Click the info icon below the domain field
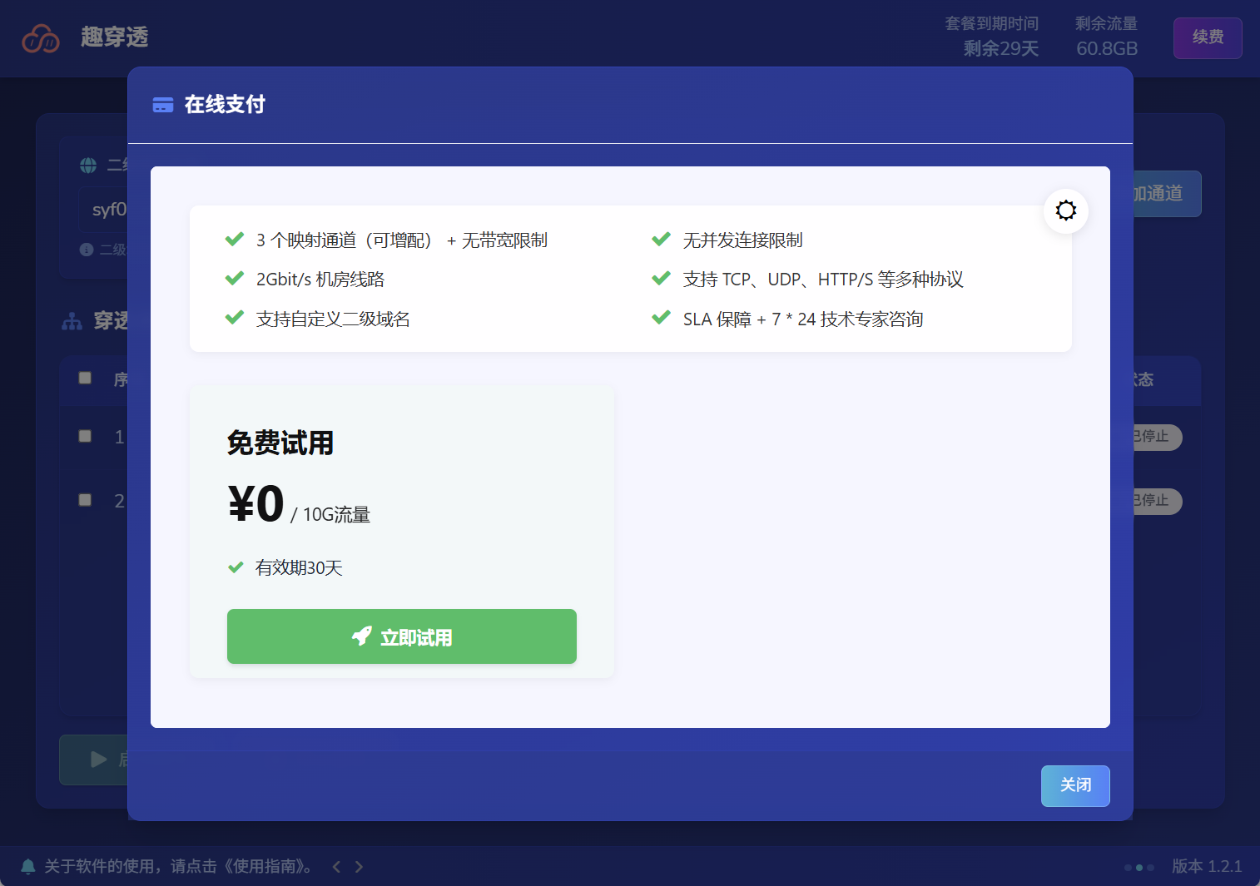1260x886 pixels. (x=87, y=250)
